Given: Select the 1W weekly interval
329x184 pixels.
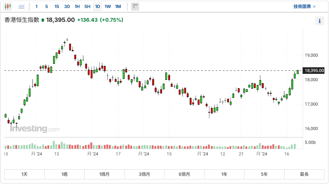Looking at the screenshot, I should coord(108,6).
